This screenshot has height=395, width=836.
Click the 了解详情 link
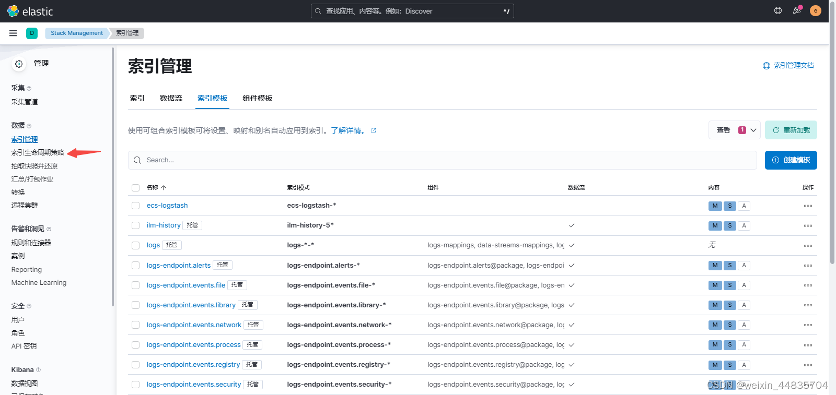pyautogui.click(x=349, y=130)
